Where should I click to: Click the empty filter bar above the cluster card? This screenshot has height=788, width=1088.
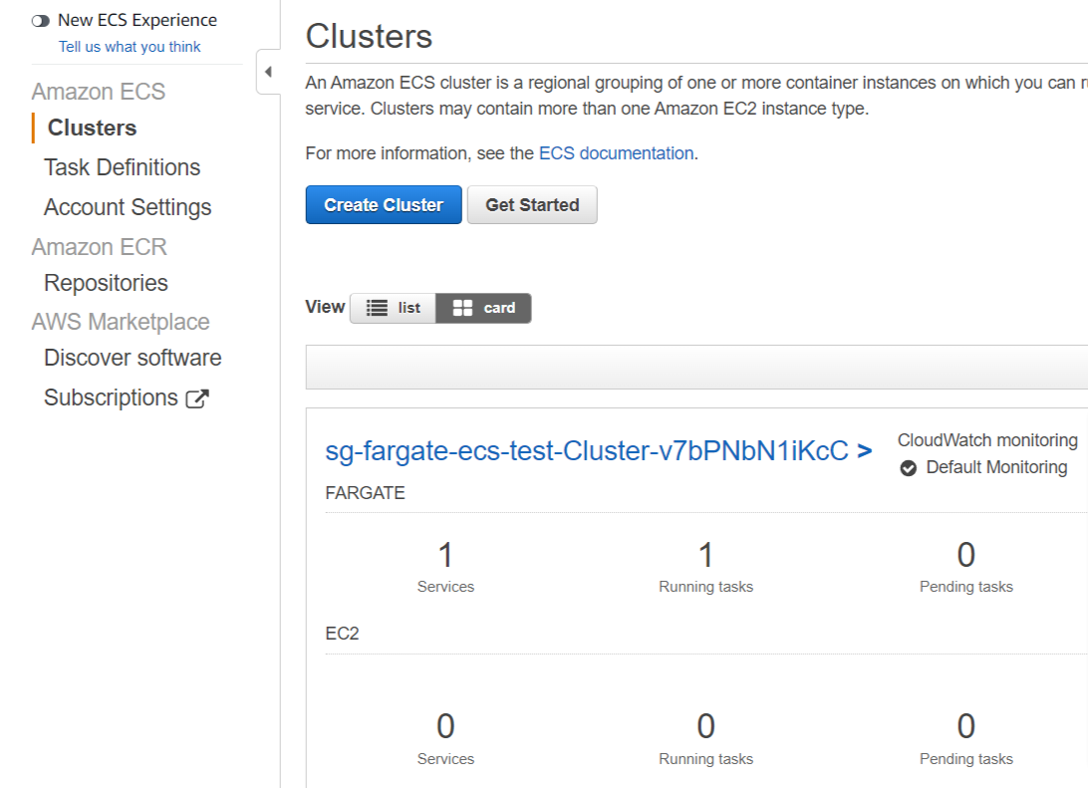pyautogui.click(x=696, y=367)
